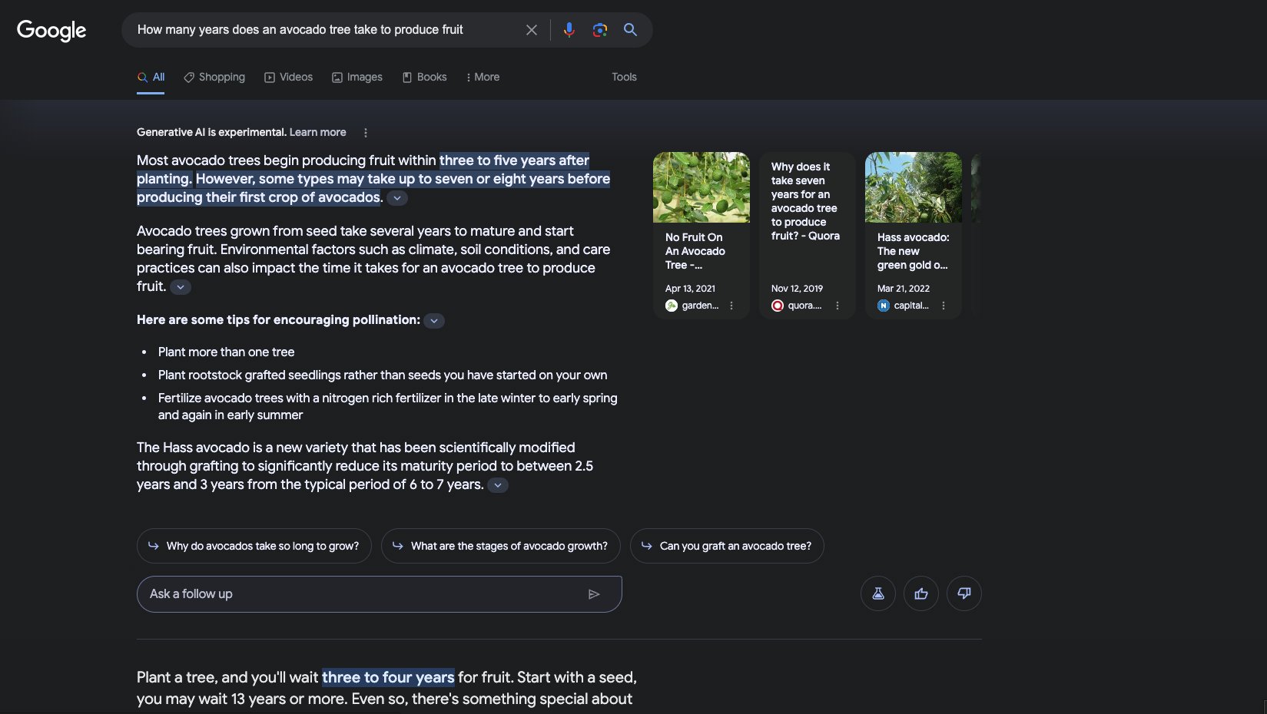Screen dimensions: 1267x714
Task: Switch to the Books tab
Action: point(424,78)
